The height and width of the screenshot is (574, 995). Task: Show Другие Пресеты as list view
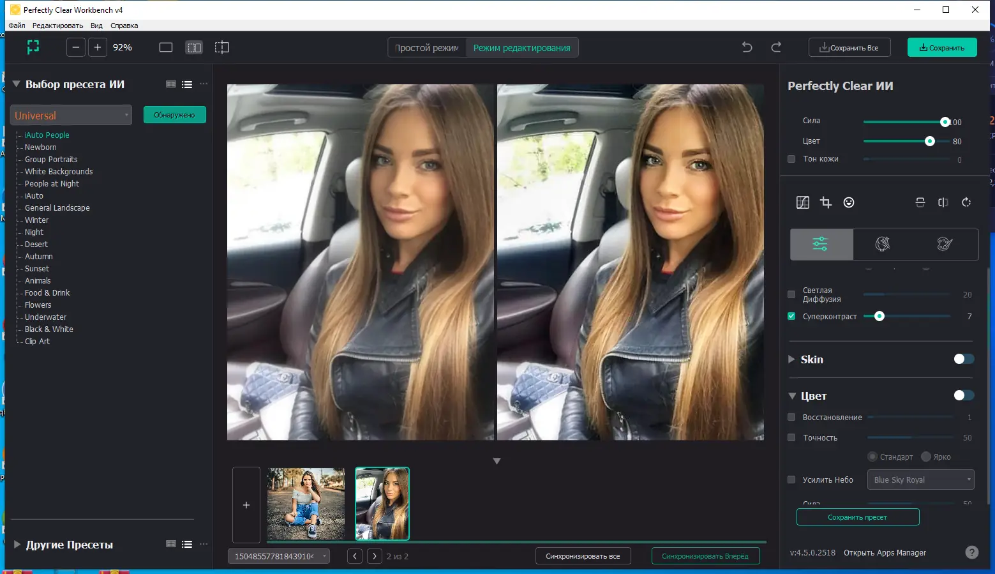[x=187, y=545]
